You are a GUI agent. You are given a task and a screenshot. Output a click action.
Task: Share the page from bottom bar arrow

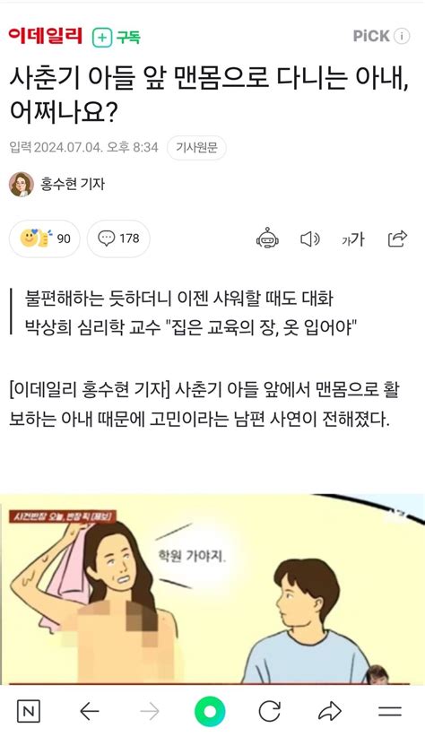point(330,711)
